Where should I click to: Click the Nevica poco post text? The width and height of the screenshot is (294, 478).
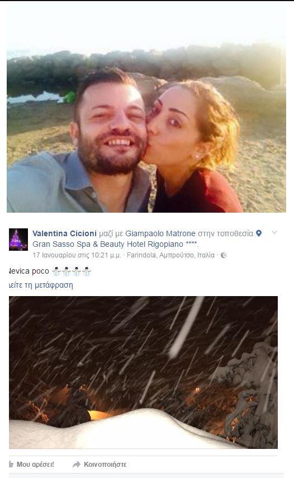coord(29,271)
